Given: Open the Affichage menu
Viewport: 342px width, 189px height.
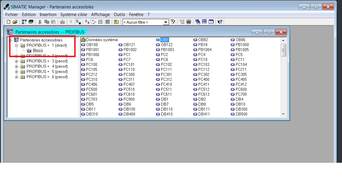Looking at the screenshot, I should pyautogui.click(x=100, y=15).
